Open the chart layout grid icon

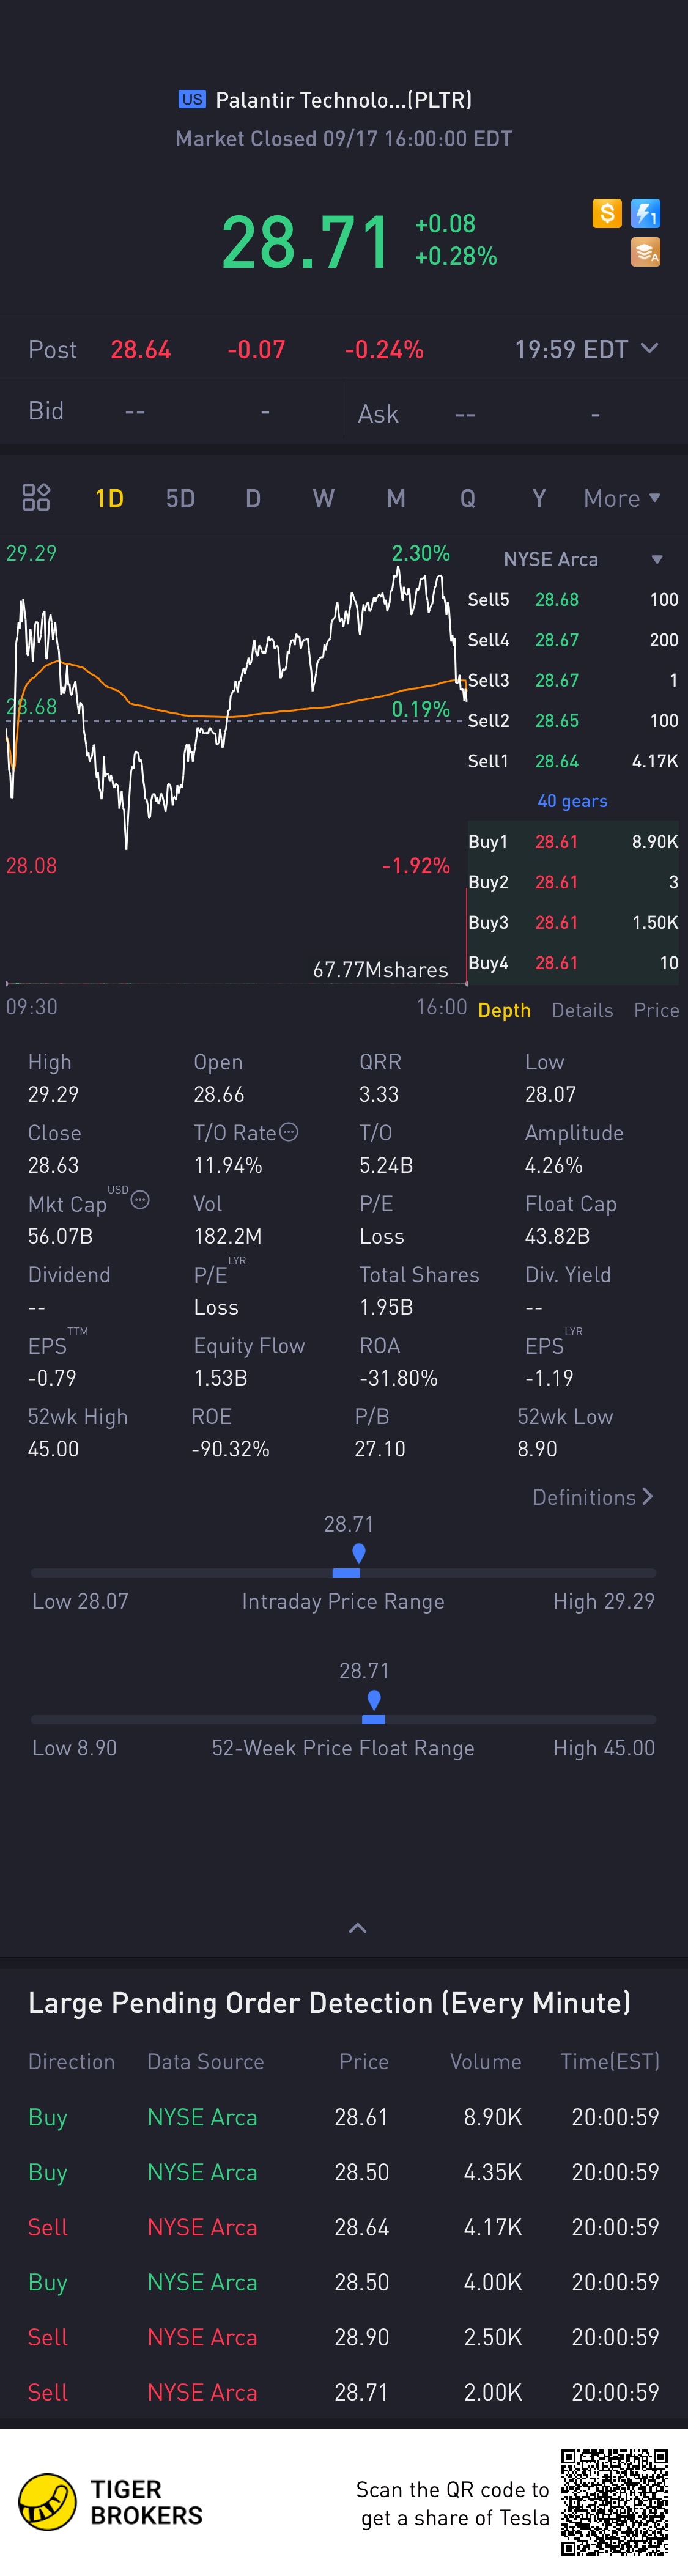[36, 497]
